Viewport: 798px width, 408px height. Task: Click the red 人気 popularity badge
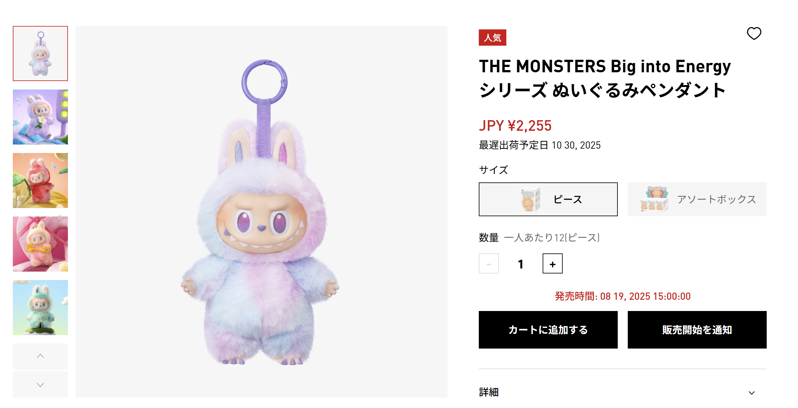(x=492, y=38)
